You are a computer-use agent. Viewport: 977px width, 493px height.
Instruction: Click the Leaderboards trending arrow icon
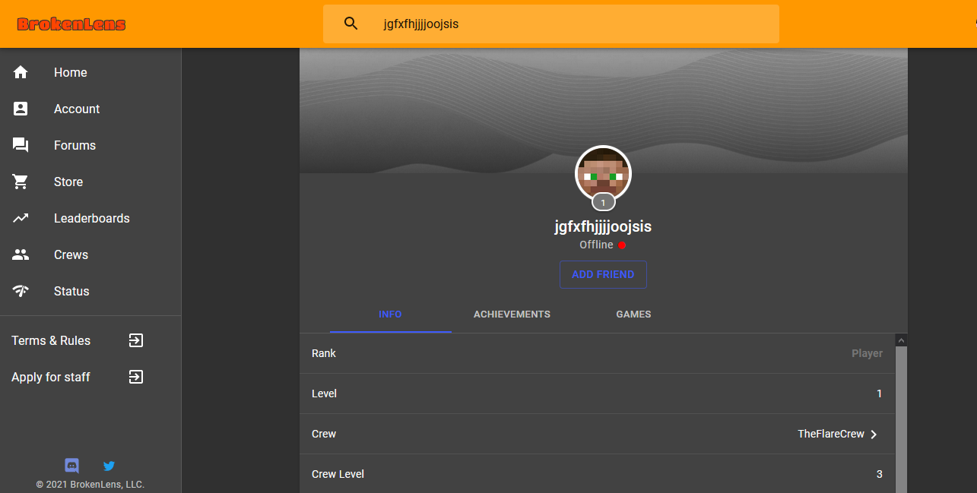tap(21, 218)
